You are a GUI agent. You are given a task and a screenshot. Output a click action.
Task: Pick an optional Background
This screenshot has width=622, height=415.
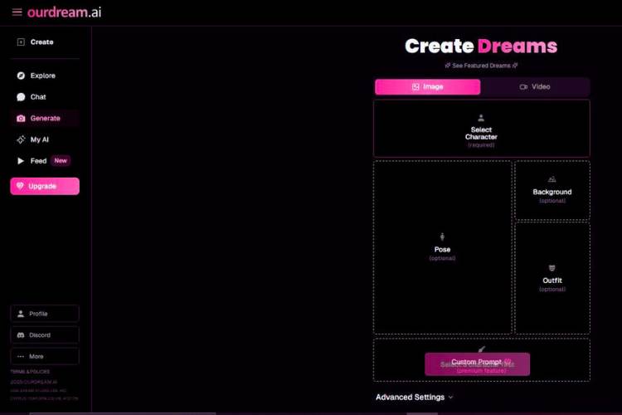click(x=552, y=190)
